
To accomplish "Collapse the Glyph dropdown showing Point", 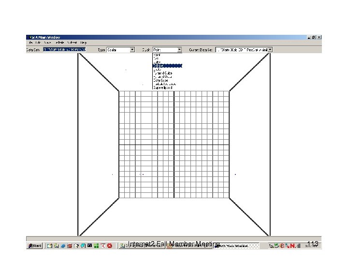I will click(x=179, y=50).
